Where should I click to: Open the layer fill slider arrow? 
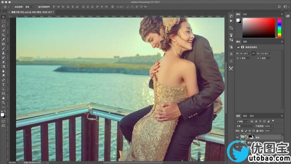pyautogui.click(x=272, y=131)
